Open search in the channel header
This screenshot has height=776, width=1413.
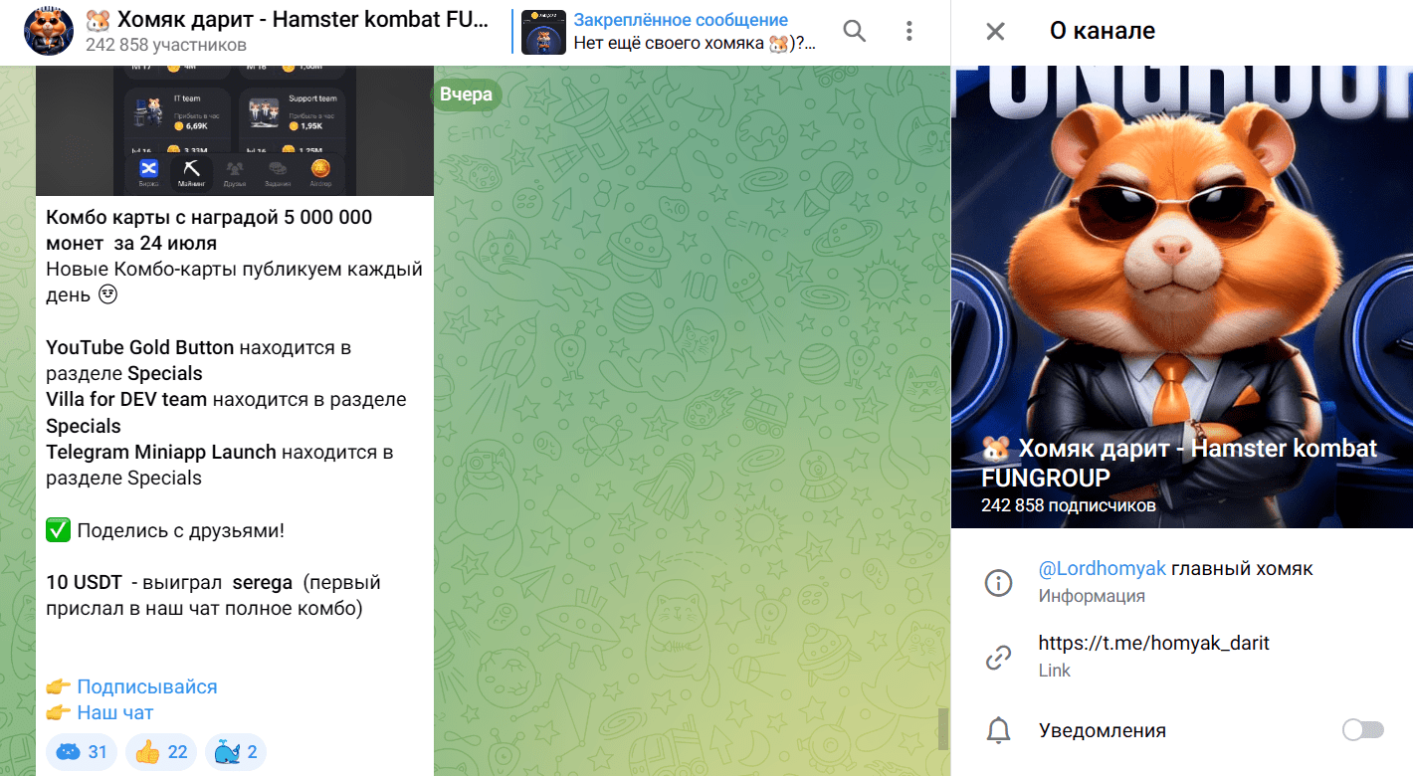[x=854, y=31]
